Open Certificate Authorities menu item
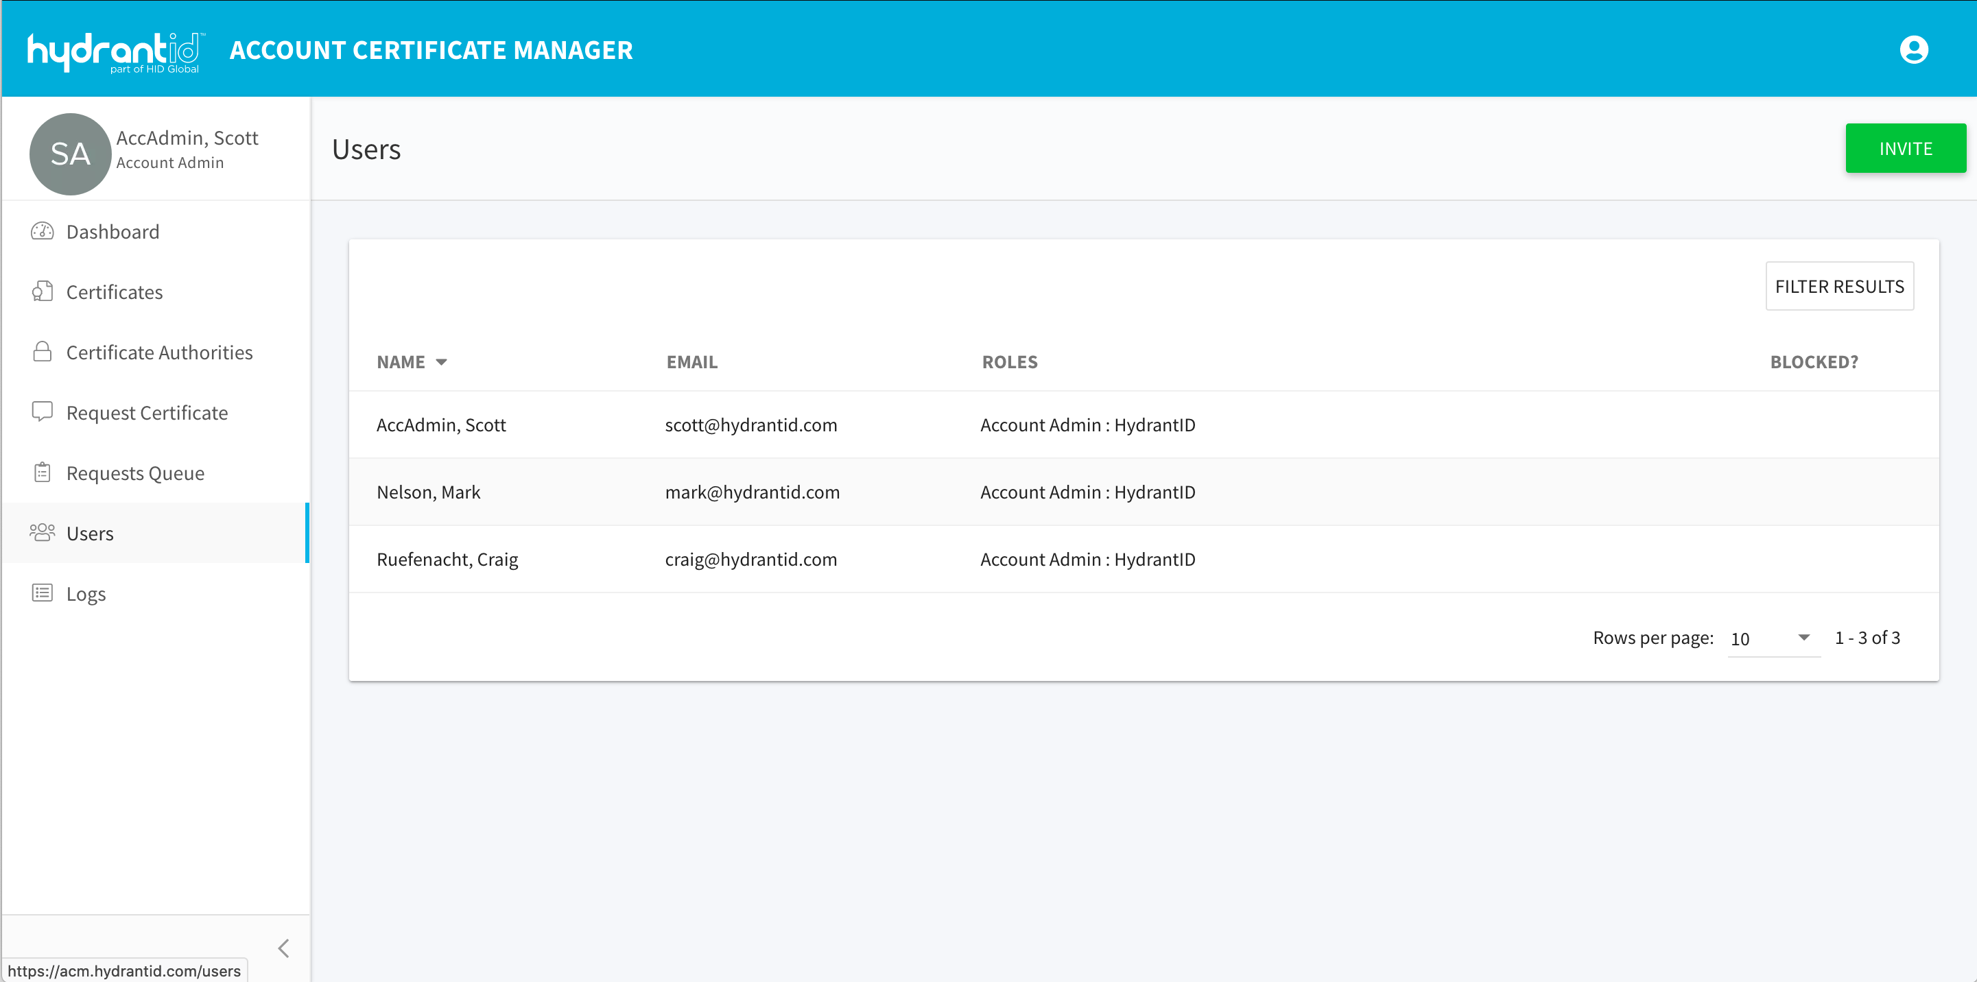This screenshot has width=1977, height=982. pos(155,352)
